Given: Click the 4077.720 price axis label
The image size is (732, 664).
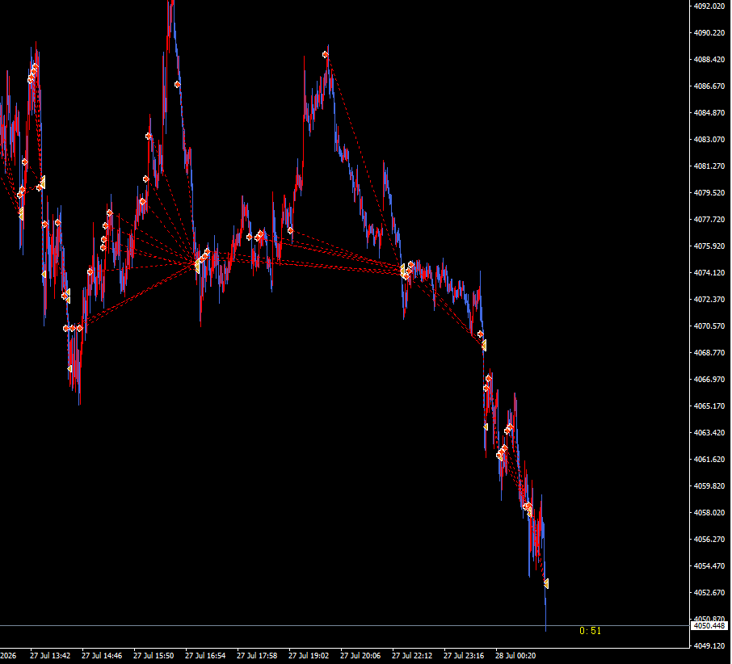Looking at the screenshot, I should click(709, 219).
